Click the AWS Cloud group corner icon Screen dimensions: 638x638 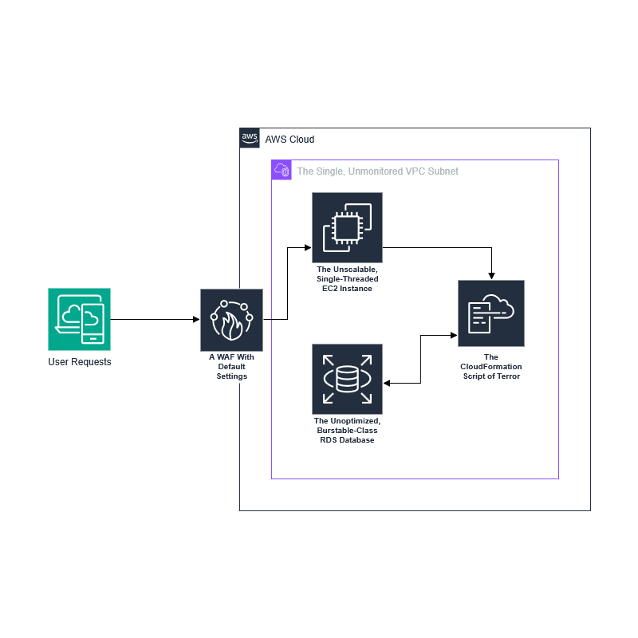(250, 139)
